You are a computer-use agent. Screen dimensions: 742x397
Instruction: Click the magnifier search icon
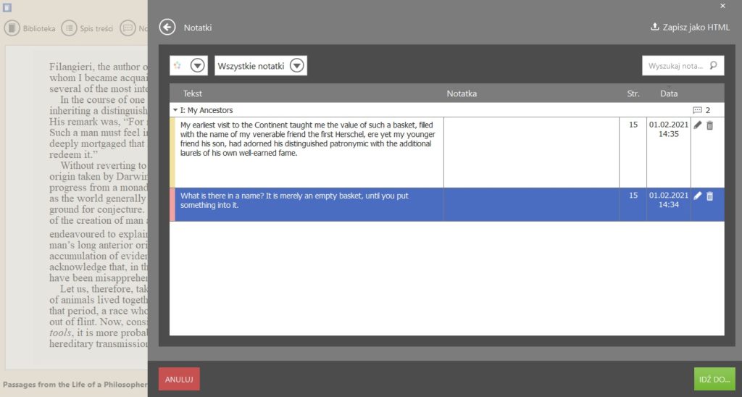tap(714, 66)
